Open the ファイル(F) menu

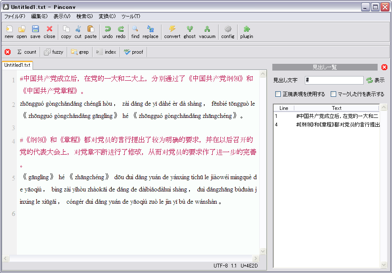click(15, 16)
